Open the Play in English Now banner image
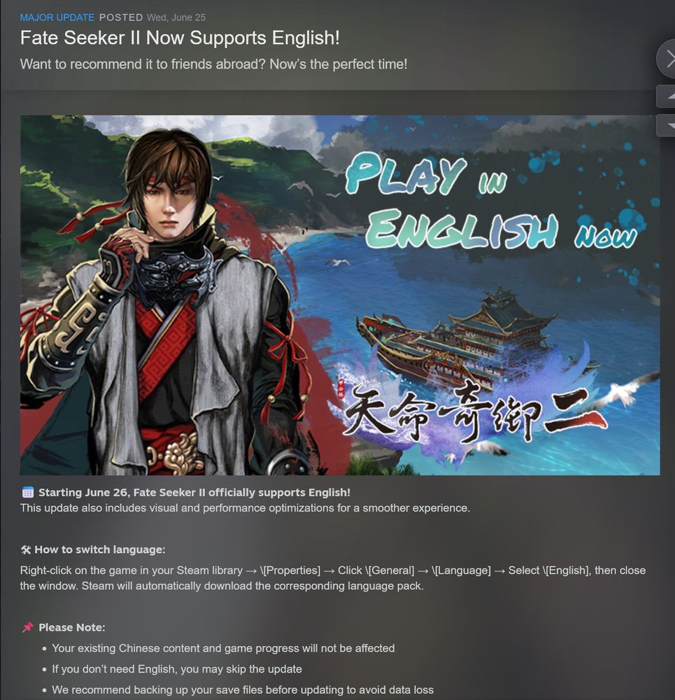Screen dimensions: 675x700 click(x=340, y=295)
